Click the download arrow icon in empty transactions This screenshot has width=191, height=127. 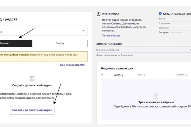tap(156, 95)
